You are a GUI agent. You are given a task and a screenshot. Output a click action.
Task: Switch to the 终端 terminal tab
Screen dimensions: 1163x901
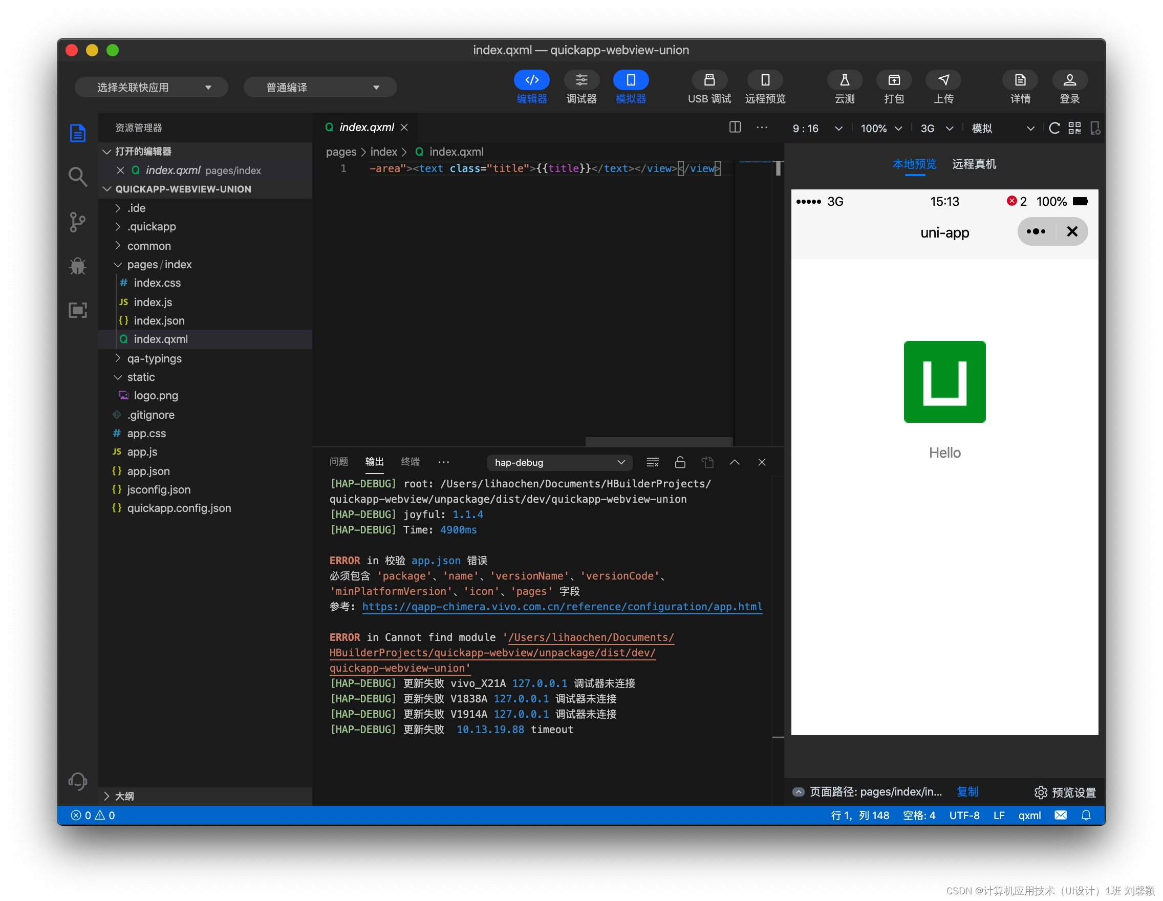(409, 462)
